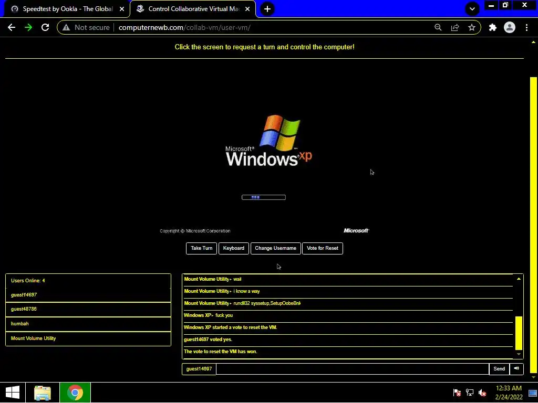Toggle chat sound speaker icon

click(516, 369)
